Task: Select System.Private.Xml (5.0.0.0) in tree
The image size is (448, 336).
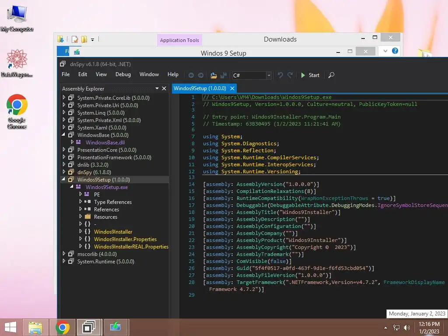Action: point(109,120)
